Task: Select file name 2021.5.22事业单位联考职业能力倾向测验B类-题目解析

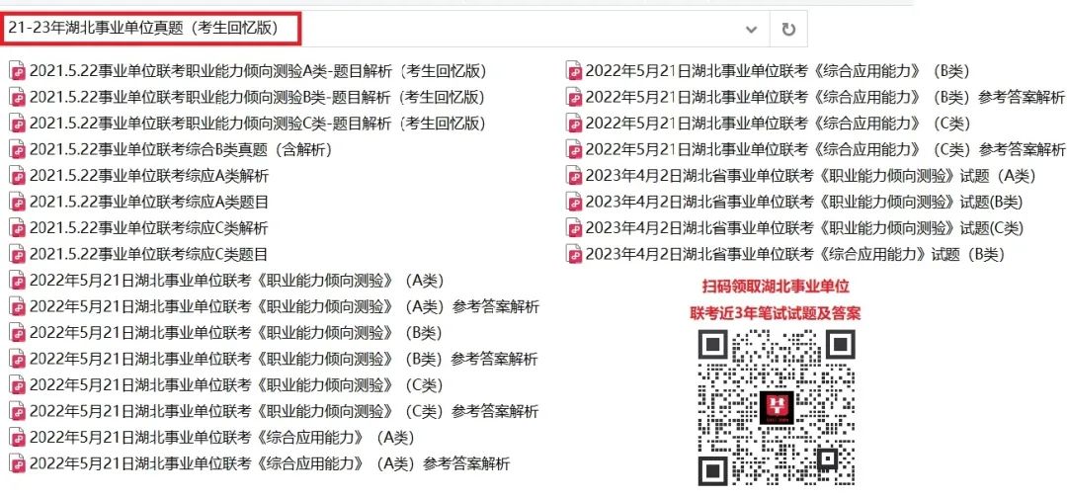Action: pos(258,98)
